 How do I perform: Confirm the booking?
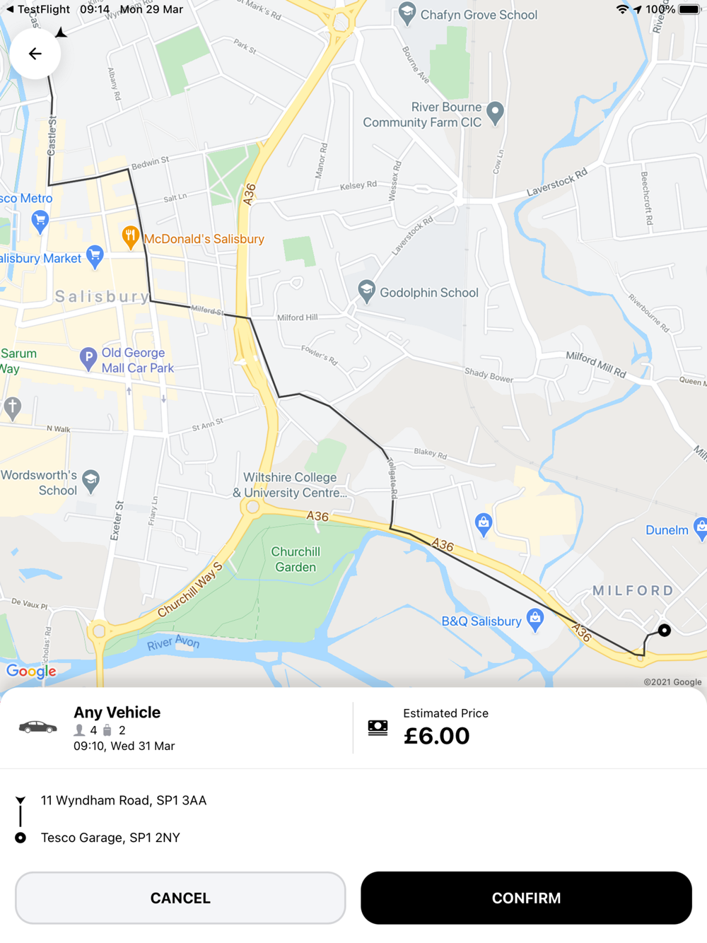pos(526,898)
